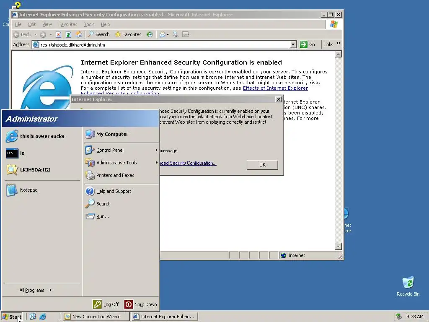
Task: Open the Help menu
Action: coord(105,24)
